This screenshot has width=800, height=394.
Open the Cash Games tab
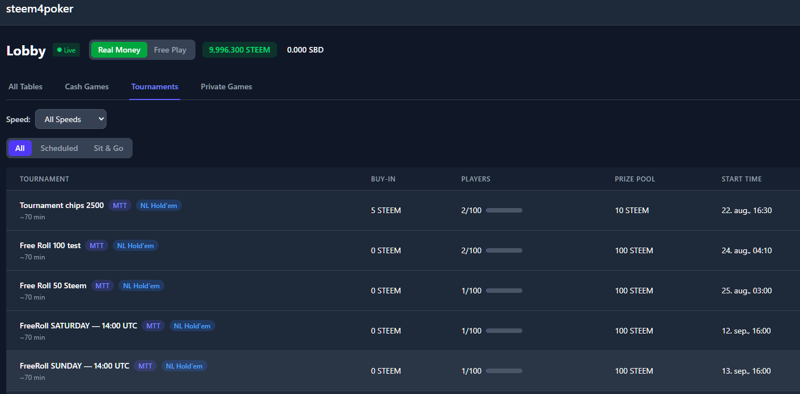pos(87,86)
